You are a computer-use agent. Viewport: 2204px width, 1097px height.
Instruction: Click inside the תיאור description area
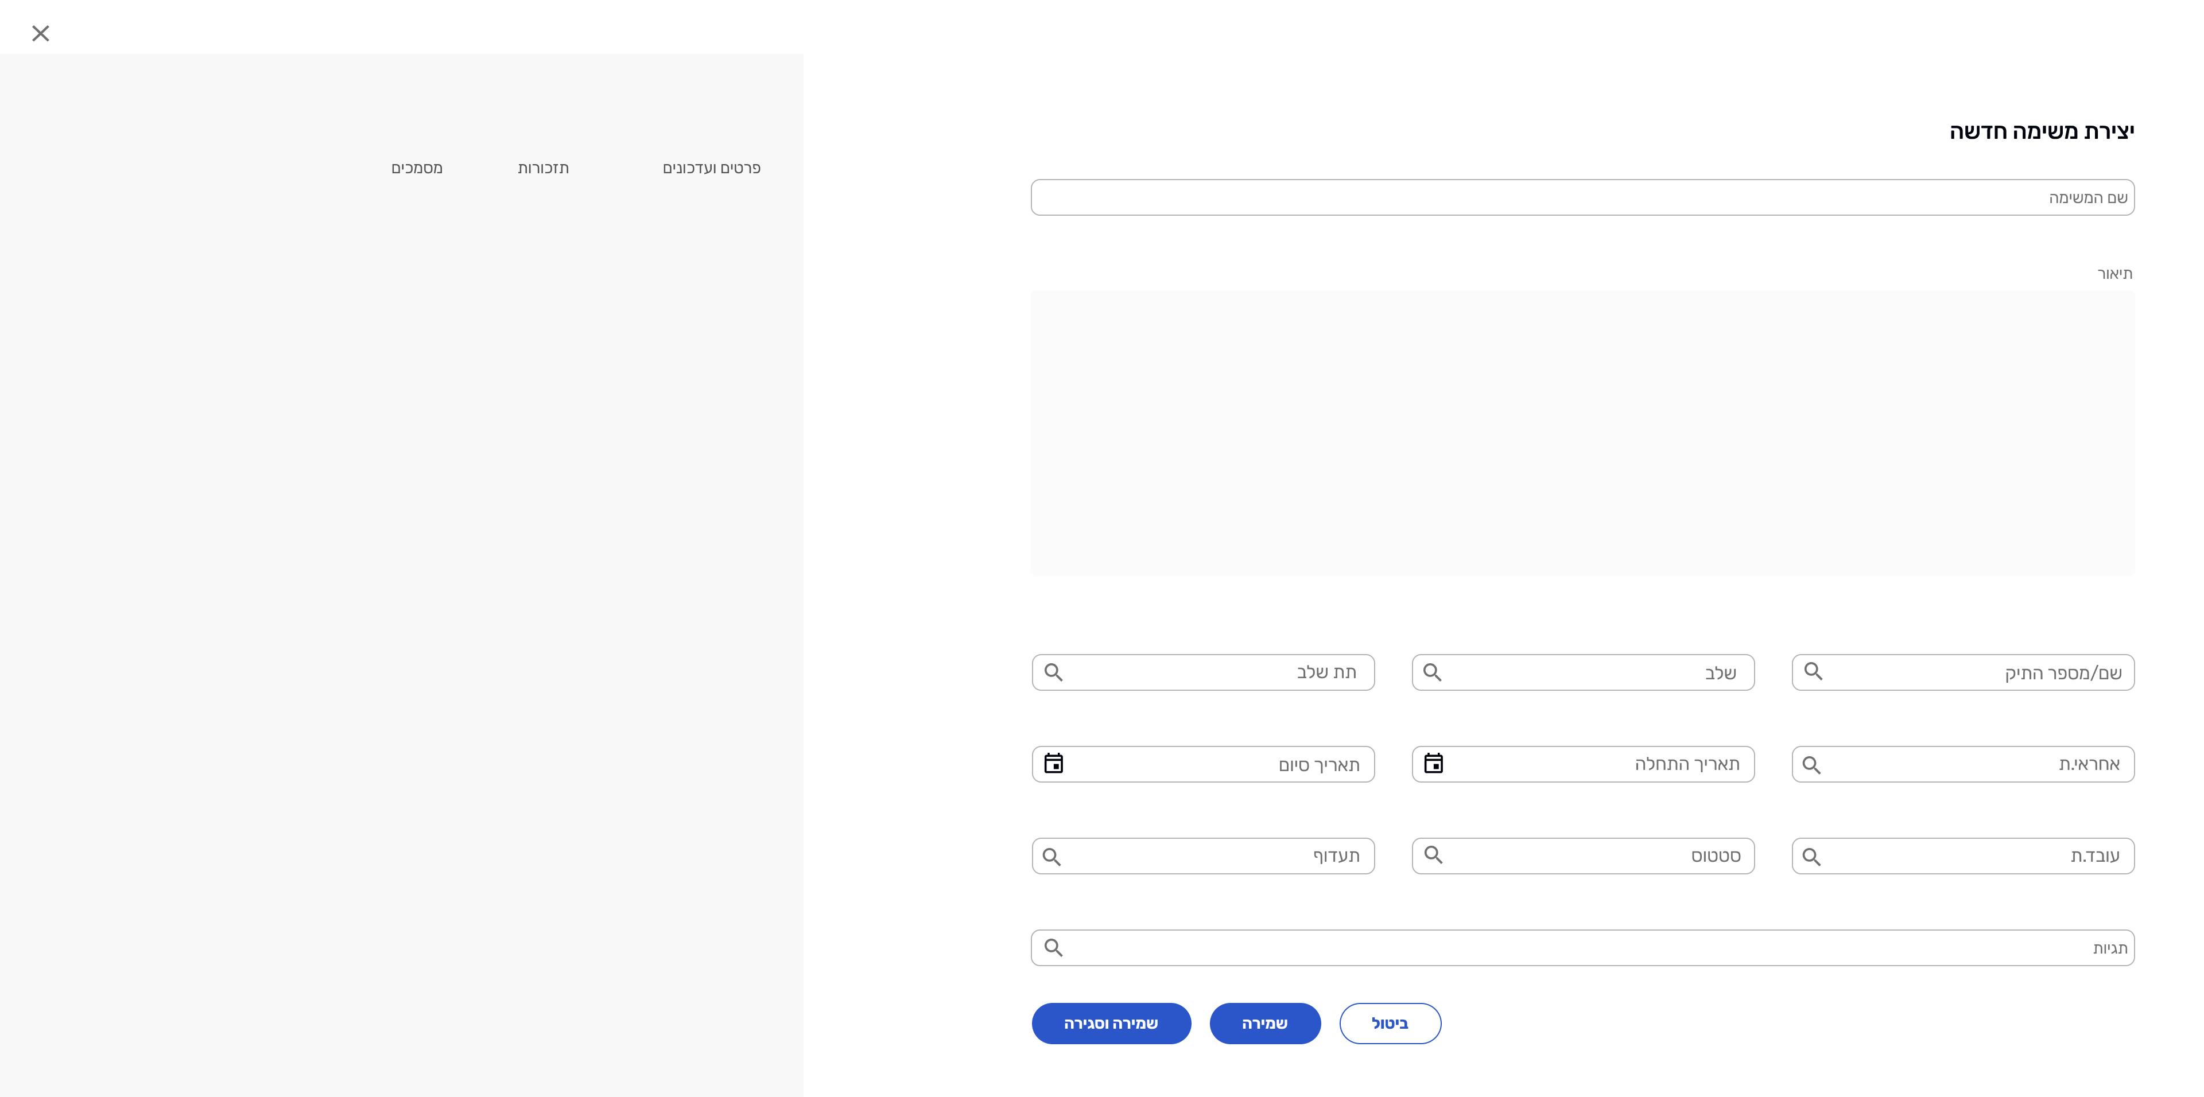[x=1582, y=433]
